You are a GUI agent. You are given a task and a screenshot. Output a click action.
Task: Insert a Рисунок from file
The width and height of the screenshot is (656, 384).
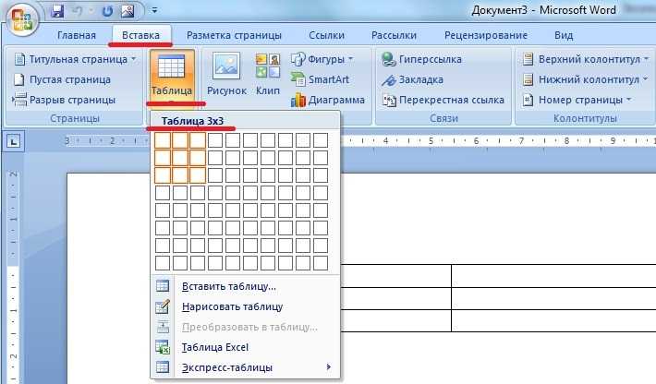[x=226, y=74]
